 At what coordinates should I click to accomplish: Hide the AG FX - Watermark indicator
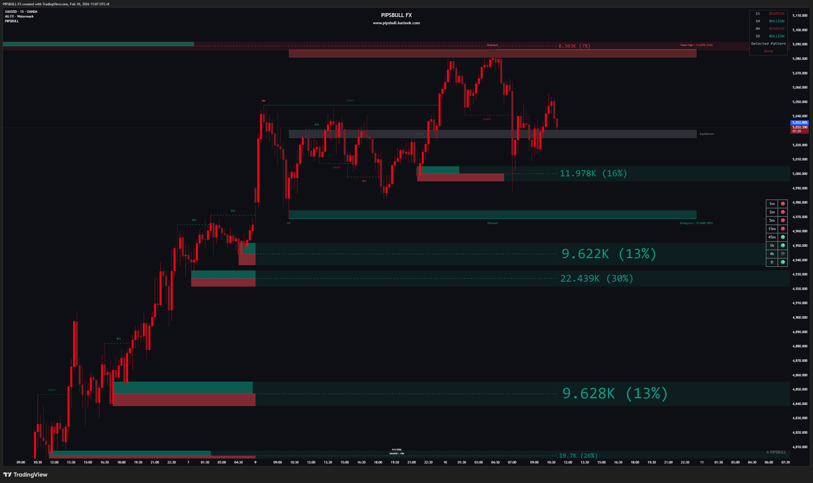pyautogui.click(x=19, y=16)
